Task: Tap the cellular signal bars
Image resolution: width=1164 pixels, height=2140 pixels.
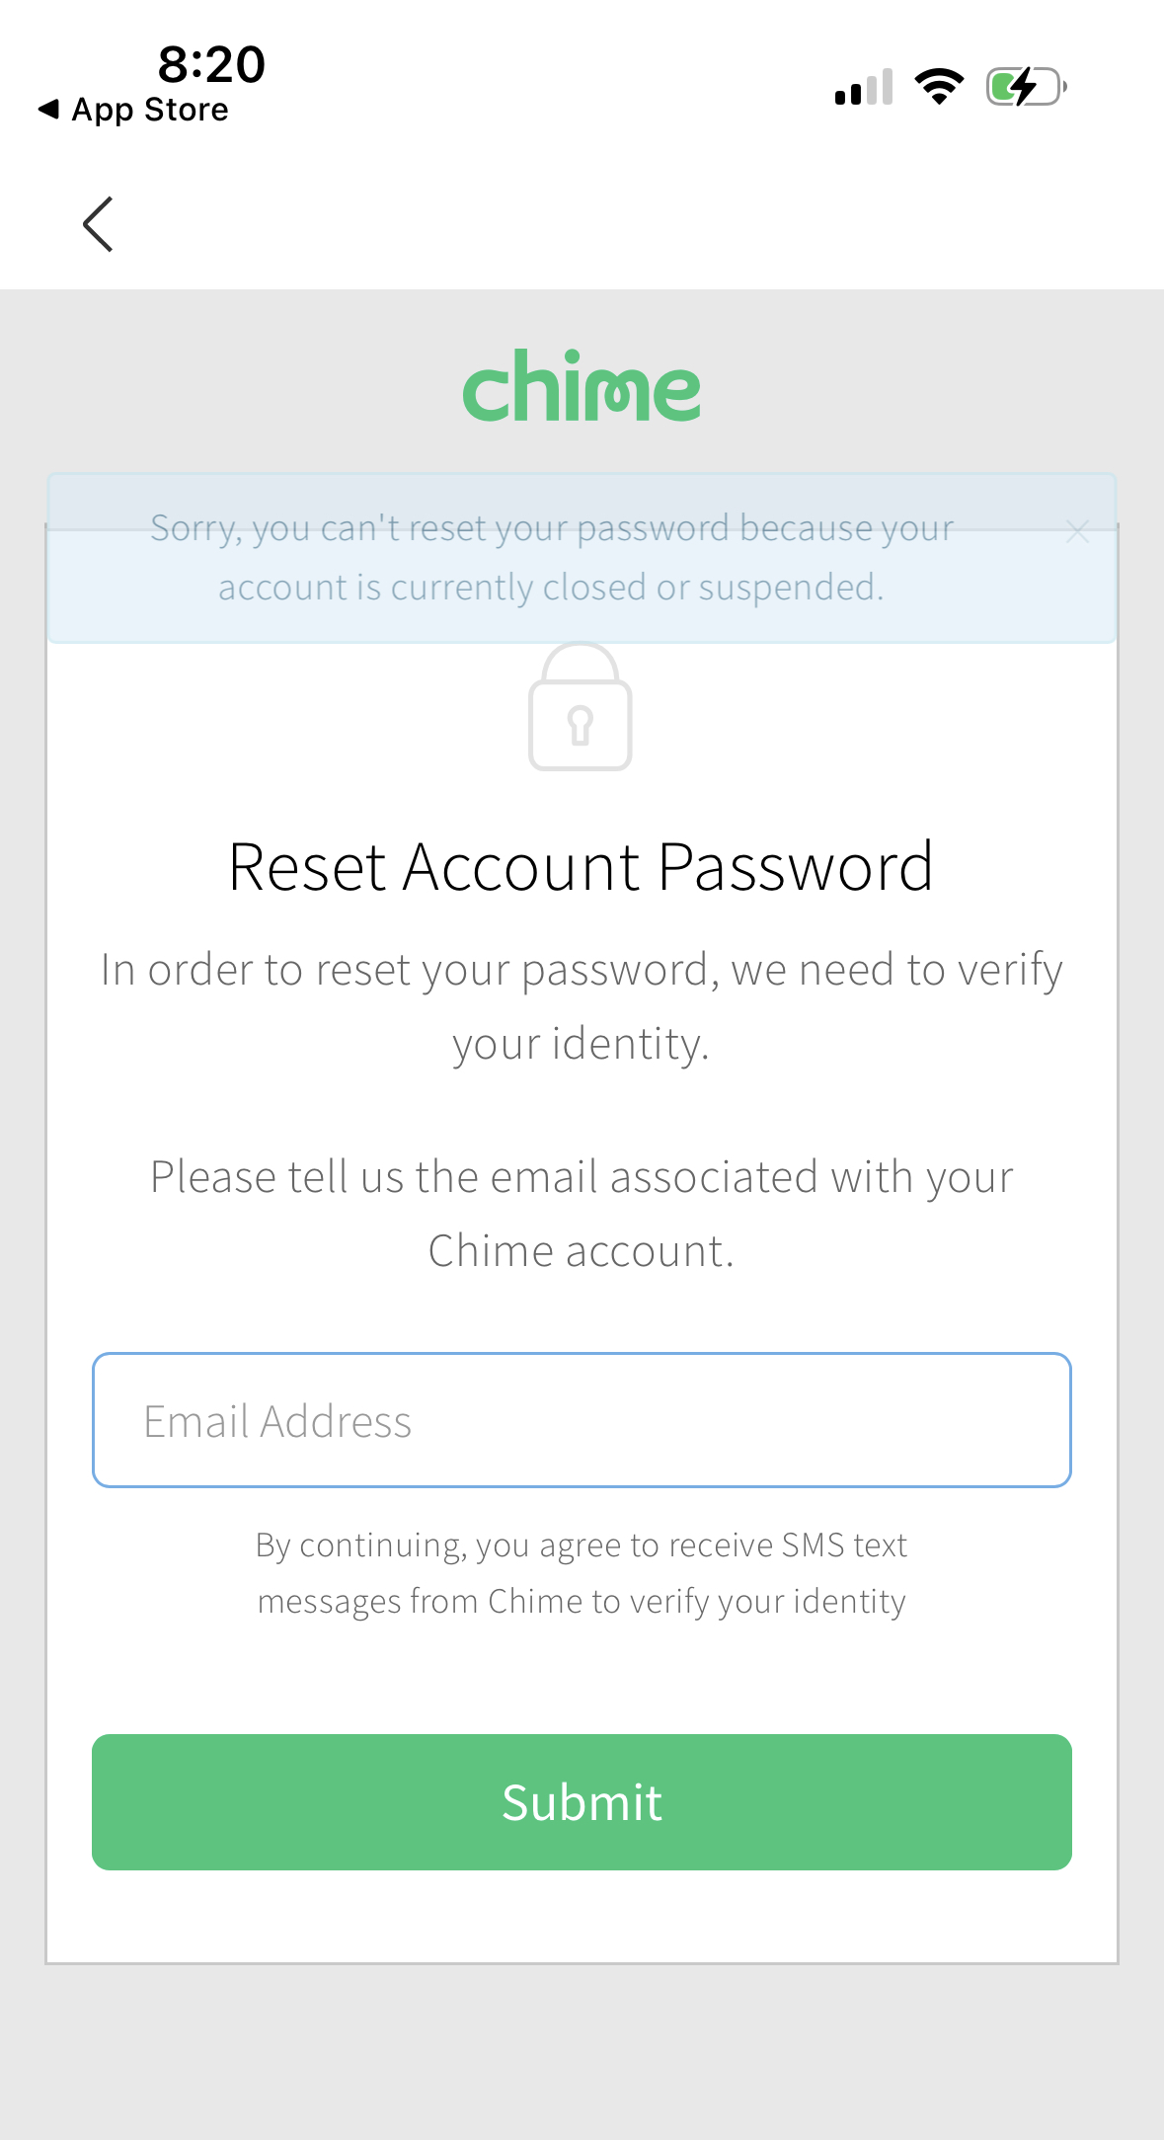Action: tap(864, 88)
